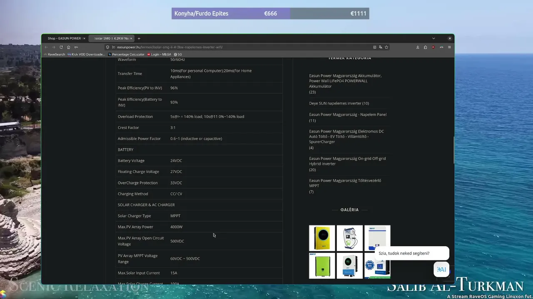The width and height of the screenshot is (533, 299).
Task: Click the 'SOLAR CHARGER & AC CHARGER' section heading
Action: [x=146, y=205]
